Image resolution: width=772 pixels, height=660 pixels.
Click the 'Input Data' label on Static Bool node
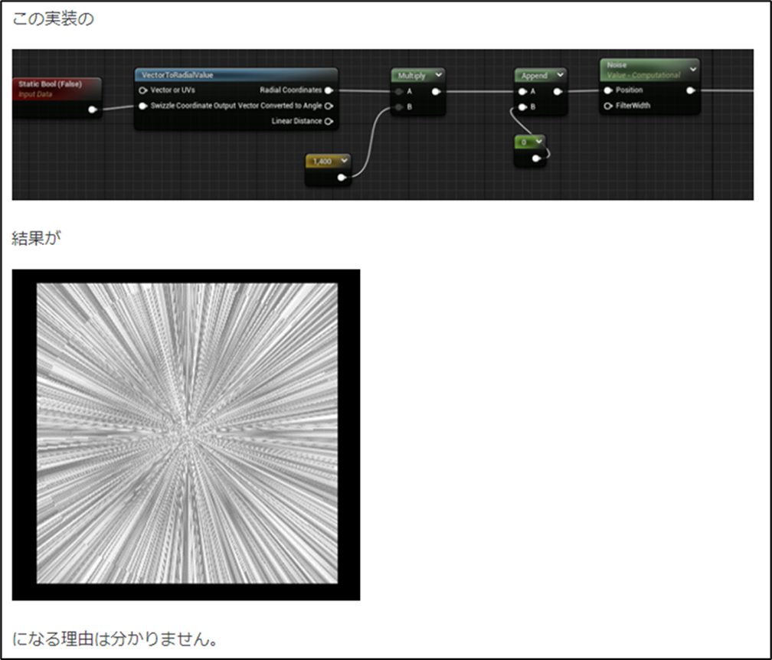pyautogui.click(x=35, y=94)
